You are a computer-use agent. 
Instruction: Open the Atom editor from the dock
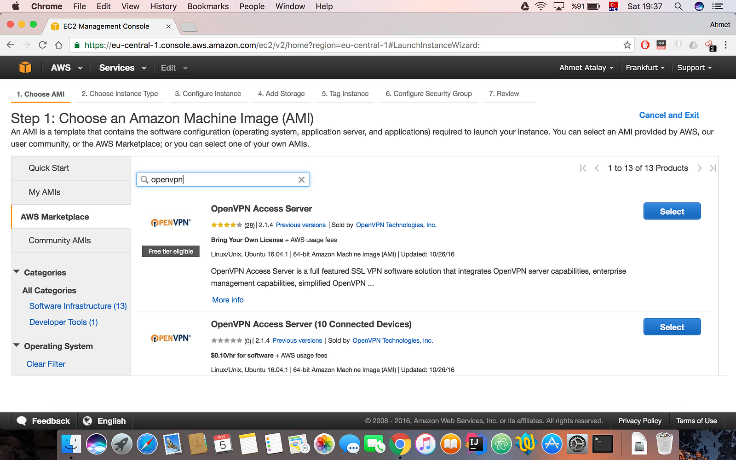[501, 444]
